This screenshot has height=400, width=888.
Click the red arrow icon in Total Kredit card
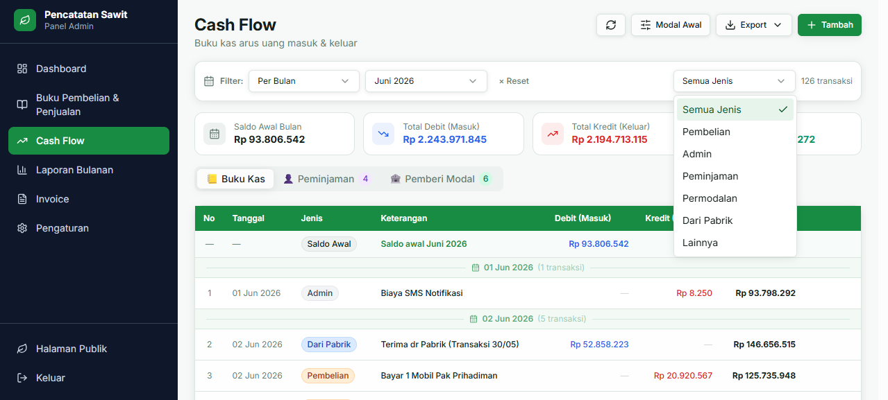click(553, 134)
